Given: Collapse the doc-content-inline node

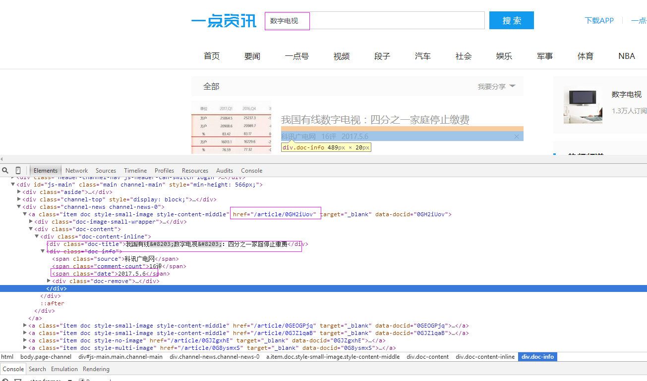Looking at the screenshot, I should (37, 237).
